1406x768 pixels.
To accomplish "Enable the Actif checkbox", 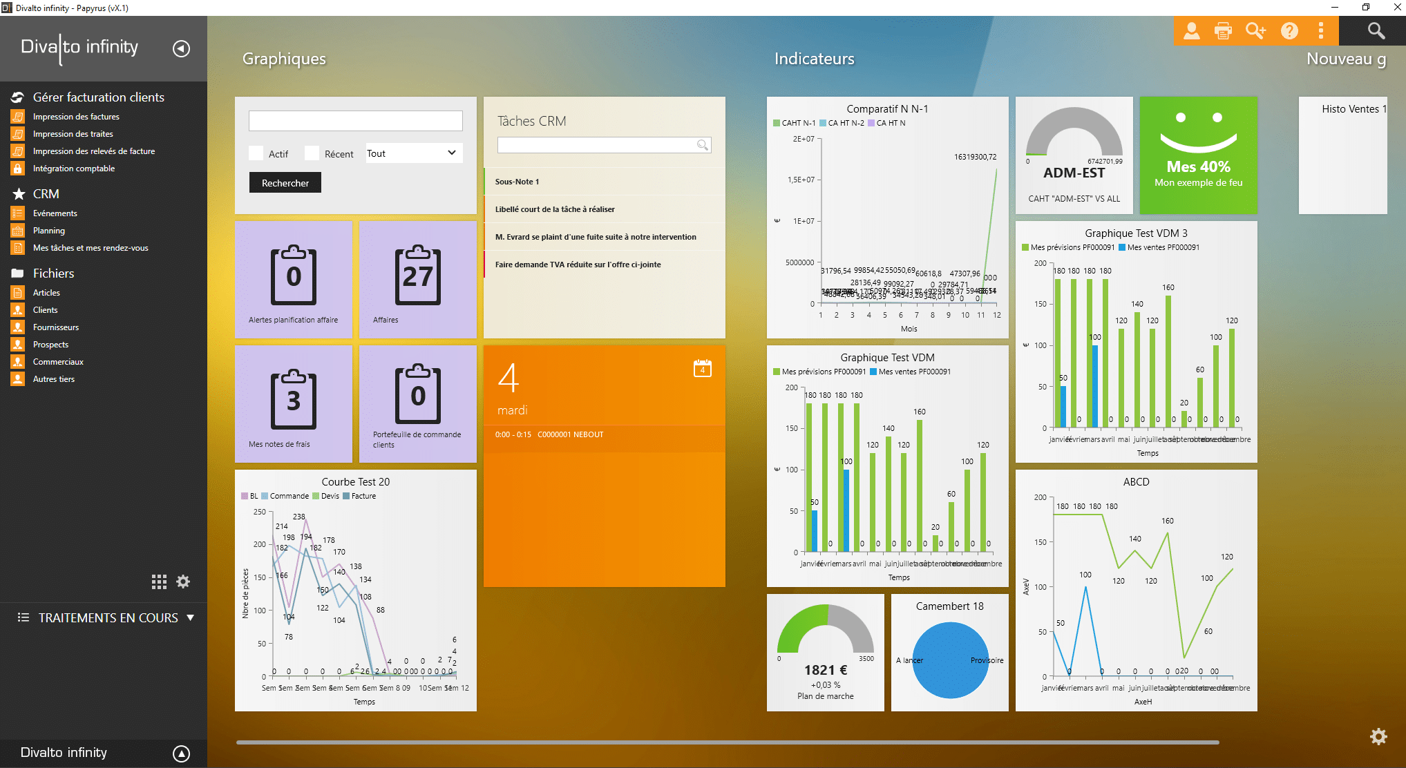I will coord(256,153).
